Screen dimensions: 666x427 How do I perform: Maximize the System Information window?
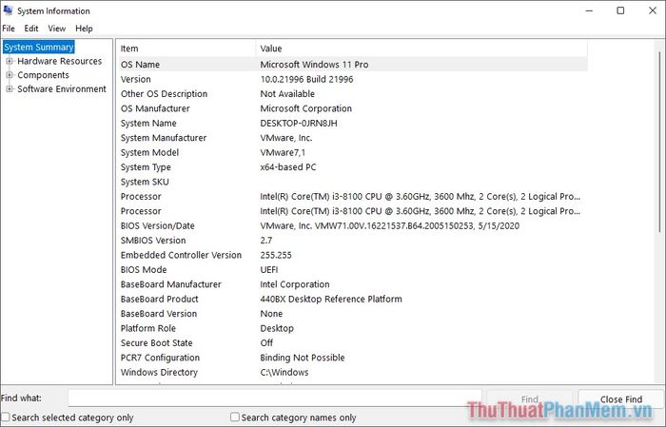tap(620, 10)
